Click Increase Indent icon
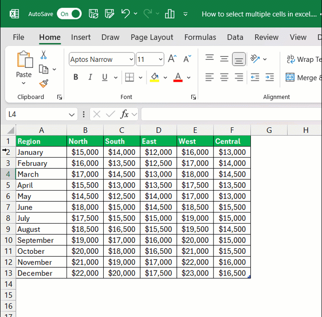This screenshot has width=322, height=317. (x=269, y=77)
